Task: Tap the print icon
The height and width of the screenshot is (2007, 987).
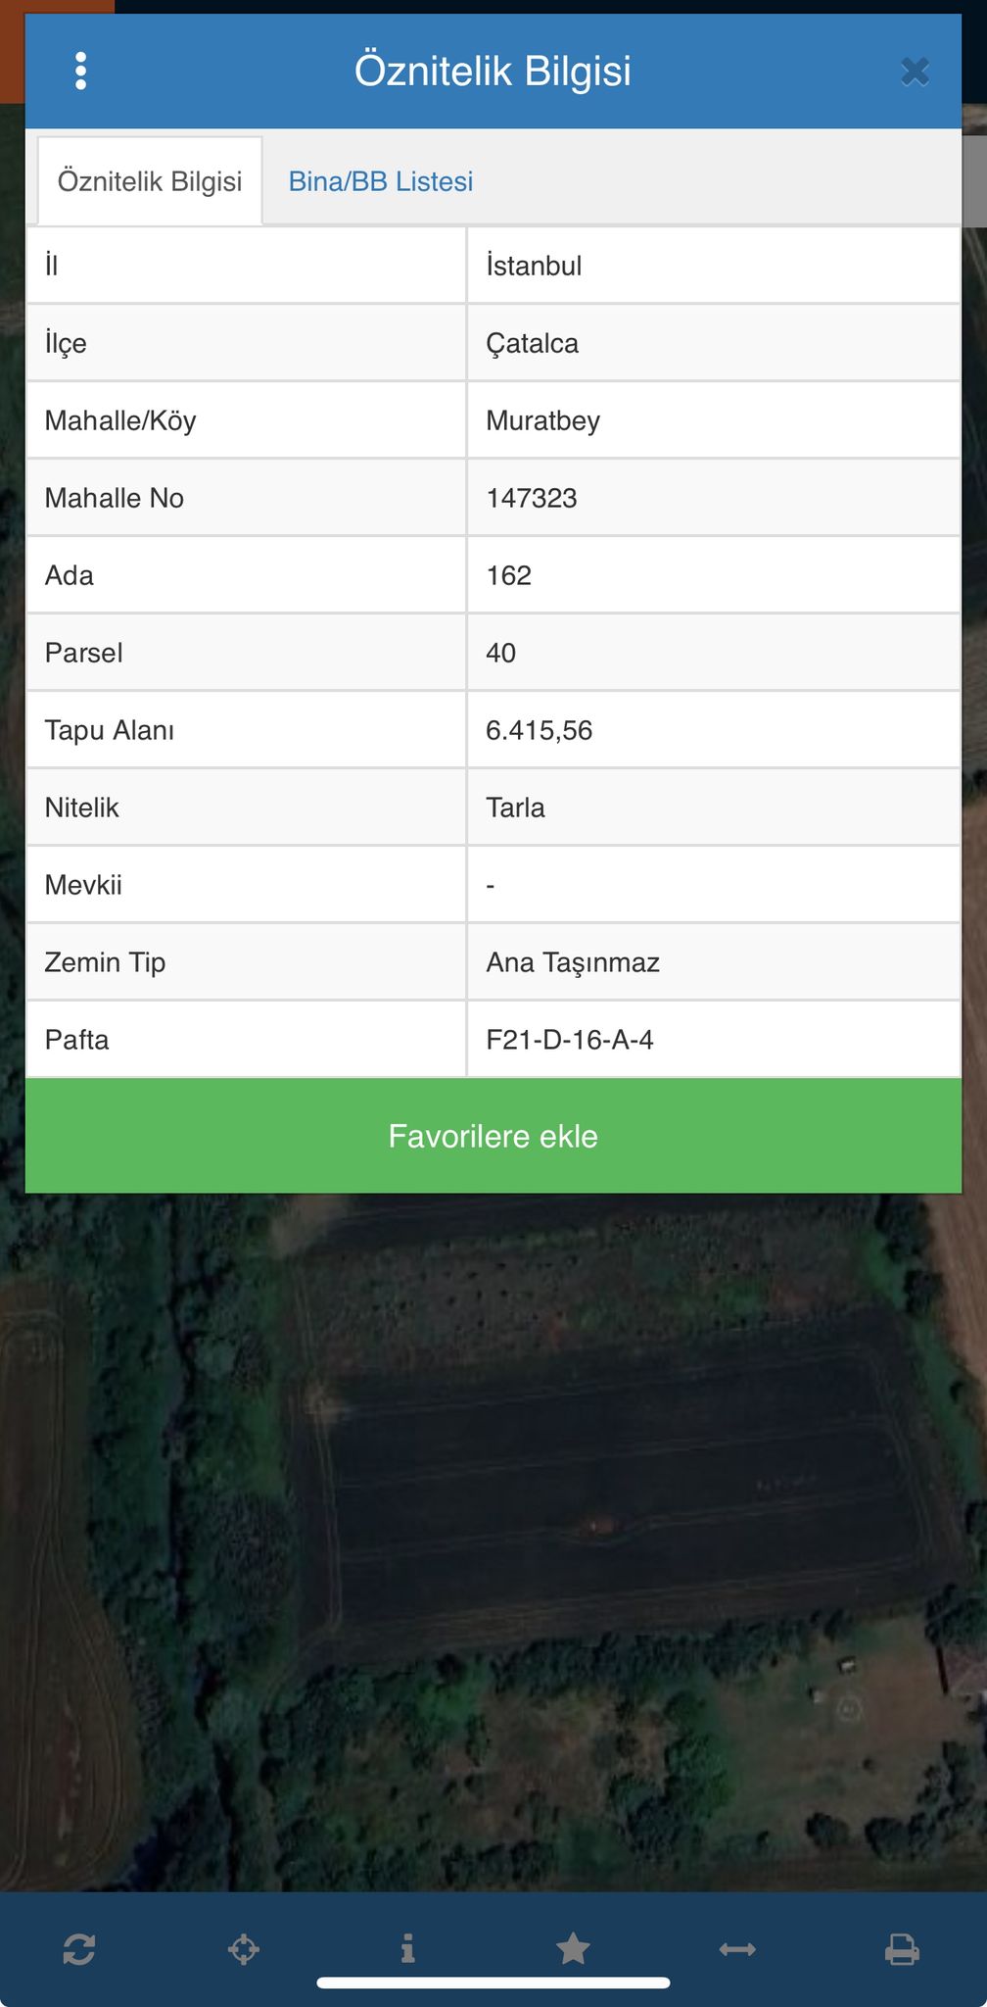Action: pyautogui.click(x=902, y=1949)
